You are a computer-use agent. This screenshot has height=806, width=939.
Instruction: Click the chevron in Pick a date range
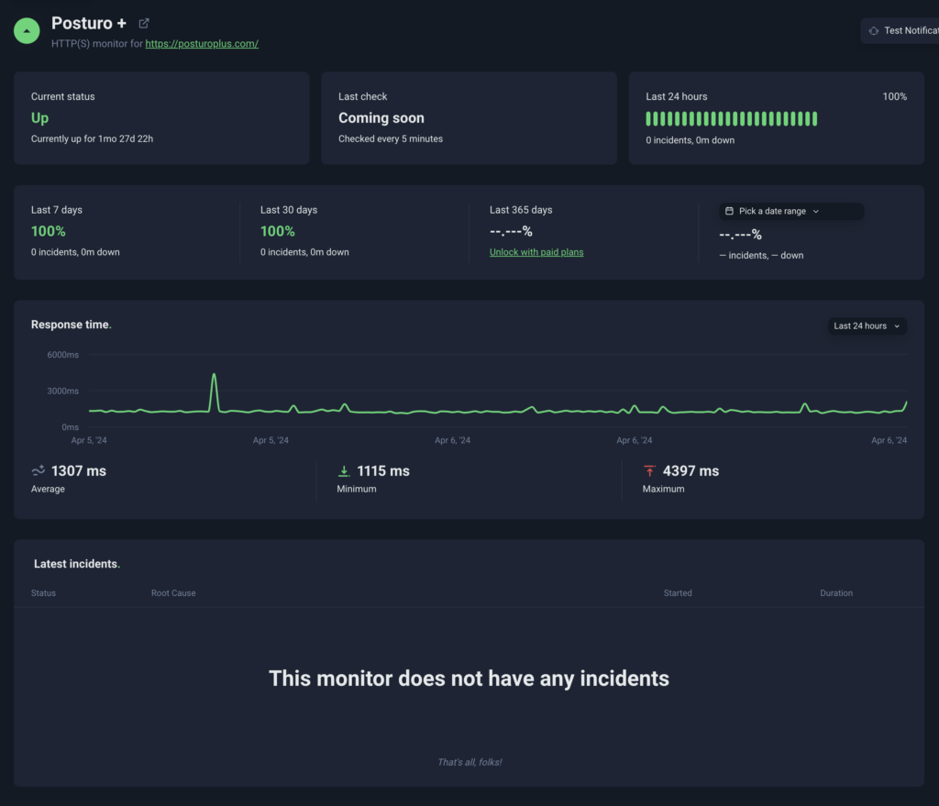coord(816,211)
